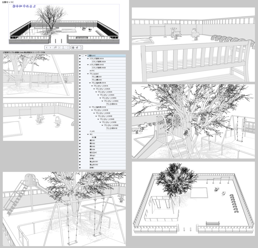Open the camera angle preset icon
This screenshot has width=258, height=248.
click(55, 47)
